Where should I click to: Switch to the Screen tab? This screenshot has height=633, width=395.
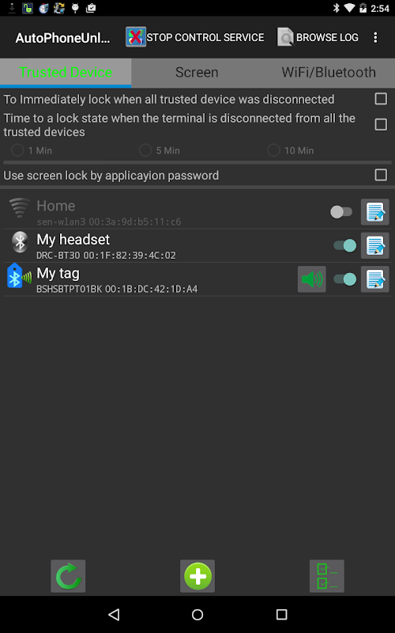click(x=197, y=72)
